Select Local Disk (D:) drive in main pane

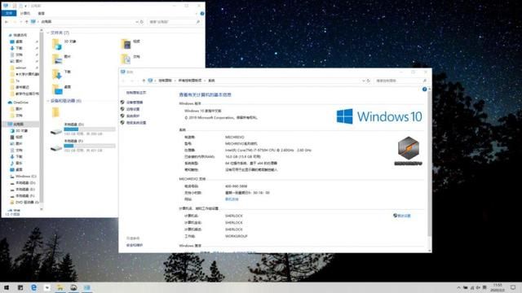(x=82, y=129)
